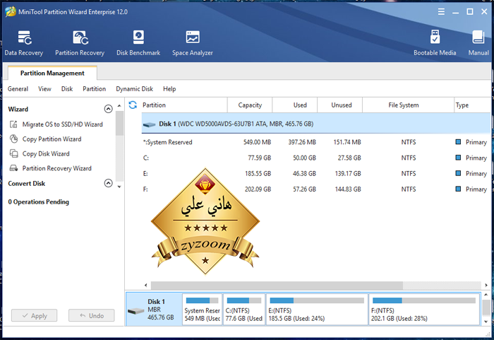Click the 139.17 GB unused cell
Viewport: 494px width, 340px height.
point(348,174)
